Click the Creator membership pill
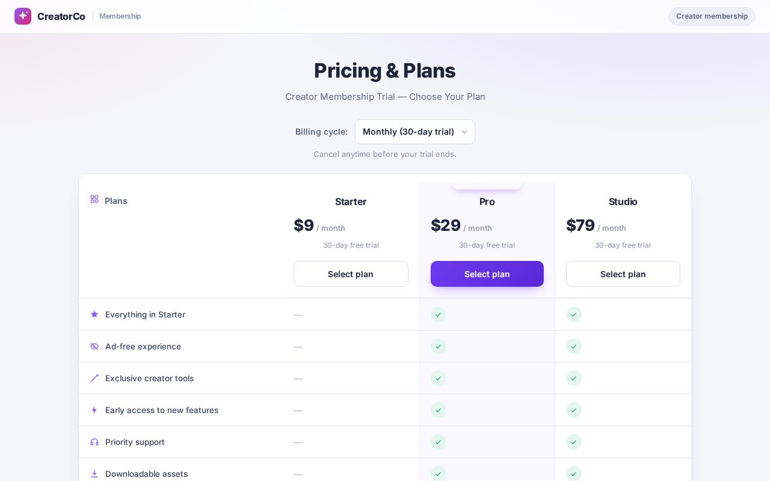 (x=712, y=16)
